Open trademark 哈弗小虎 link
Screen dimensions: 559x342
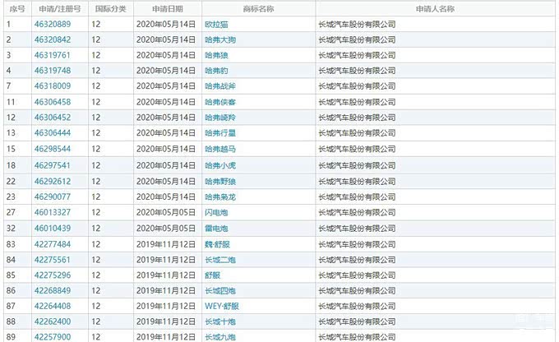(x=220, y=165)
